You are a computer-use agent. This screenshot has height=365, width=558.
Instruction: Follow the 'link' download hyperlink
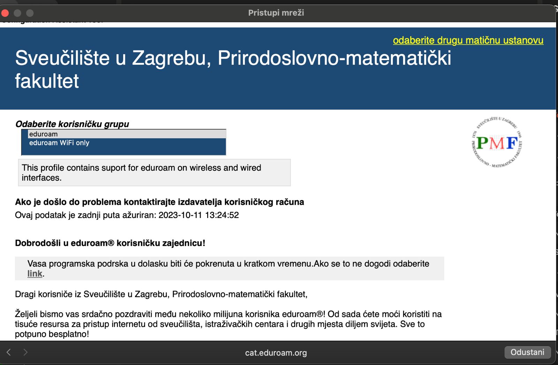[35, 273]
